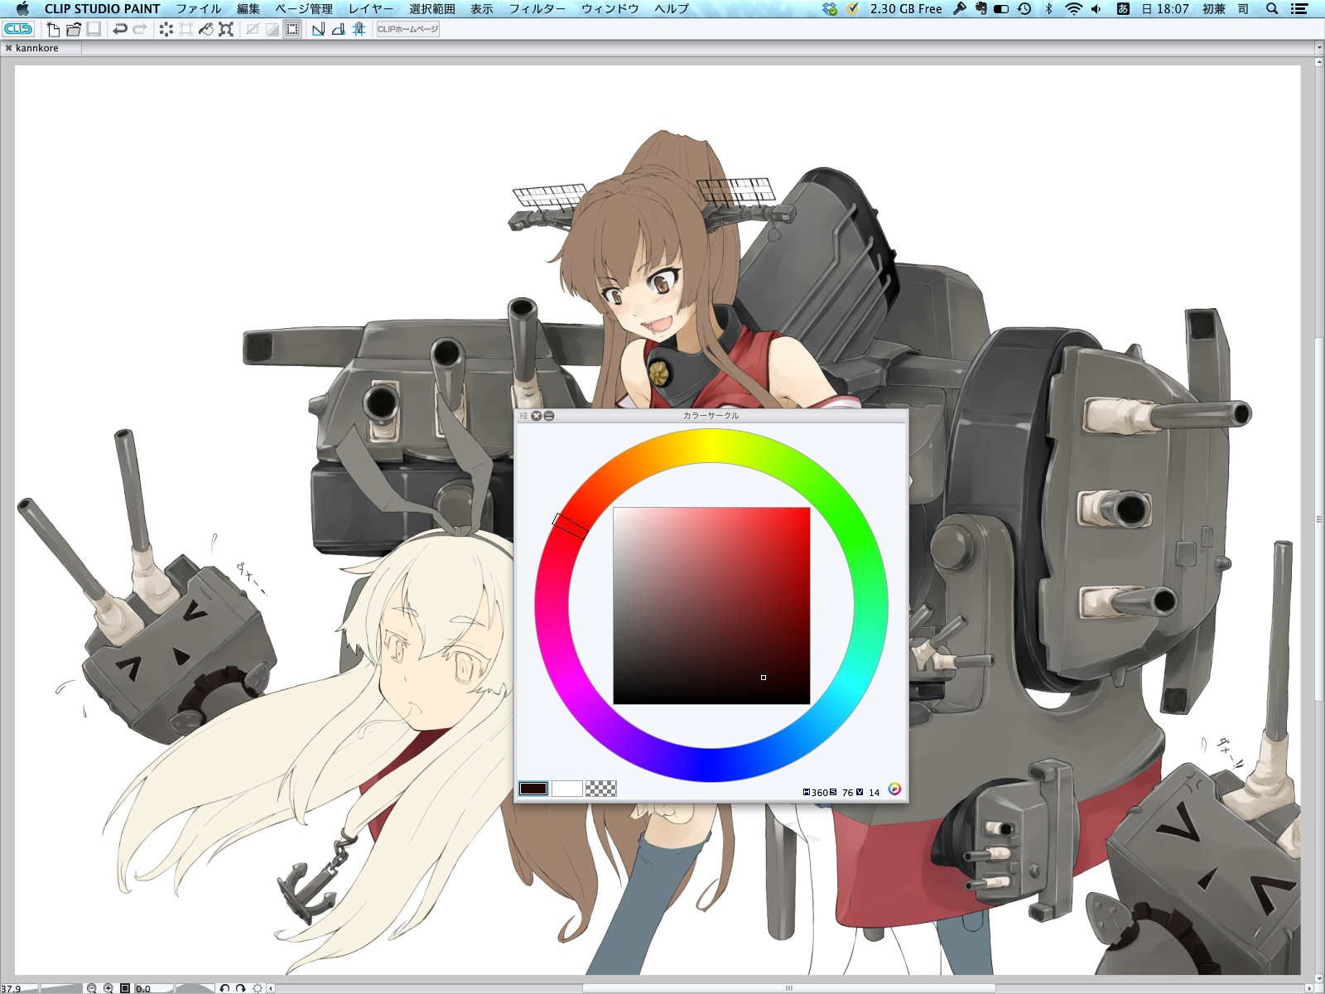This screenshot has width=1325, height=994.
Task: Close the kannkore document tab
Action: 8,48
